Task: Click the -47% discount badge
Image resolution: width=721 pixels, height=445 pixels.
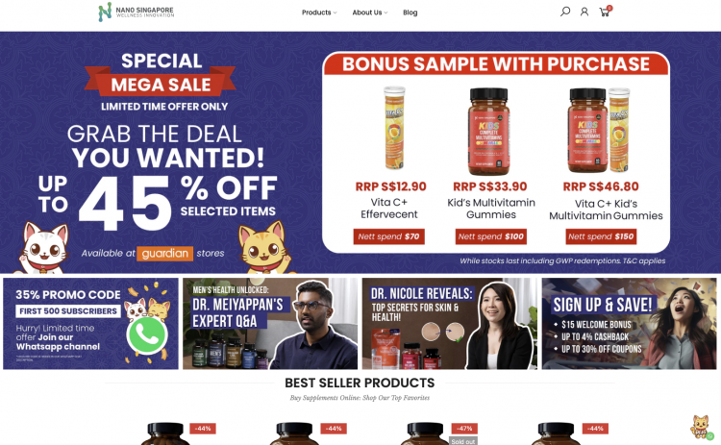Action: pos(464,429)
